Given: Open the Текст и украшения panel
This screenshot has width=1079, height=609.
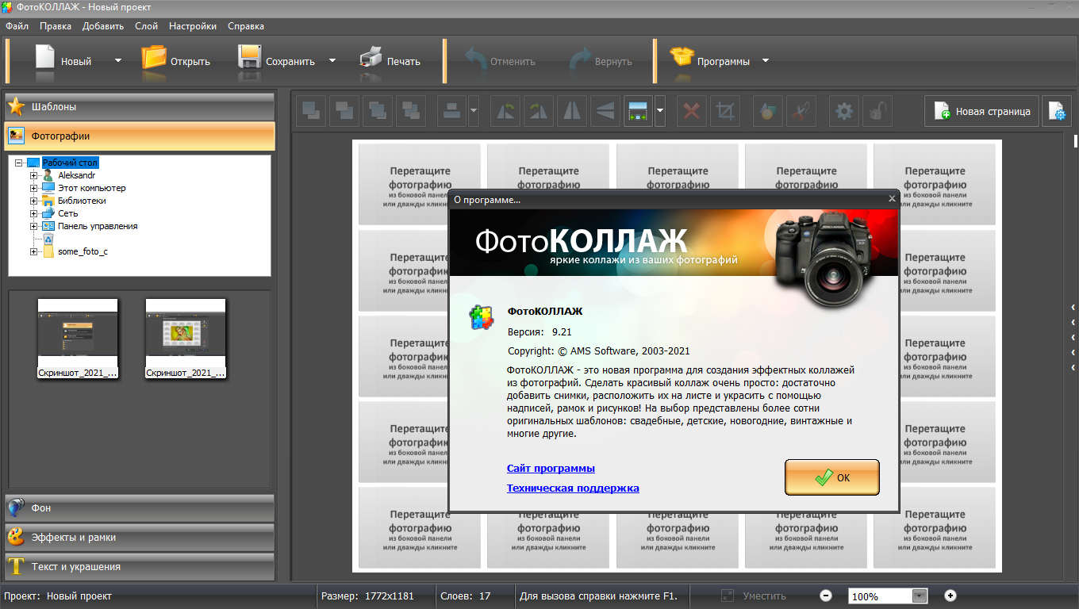Looking at the screenshot, I should click(x=140, y=567).
